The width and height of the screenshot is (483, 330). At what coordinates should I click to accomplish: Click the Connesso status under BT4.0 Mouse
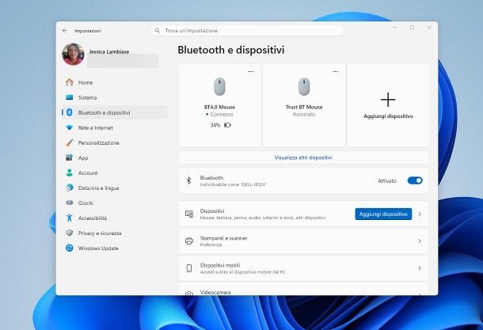click(222, 114)
